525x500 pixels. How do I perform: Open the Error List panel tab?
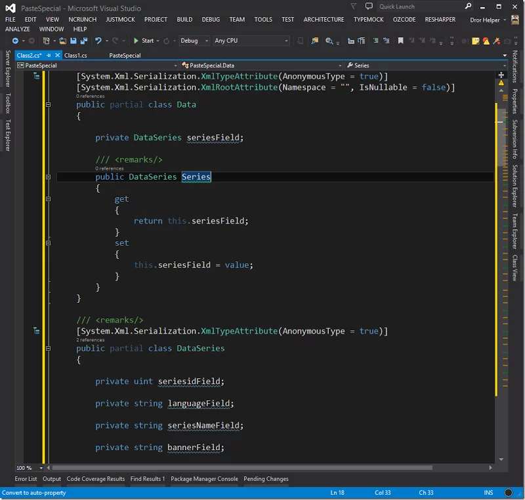26,479
